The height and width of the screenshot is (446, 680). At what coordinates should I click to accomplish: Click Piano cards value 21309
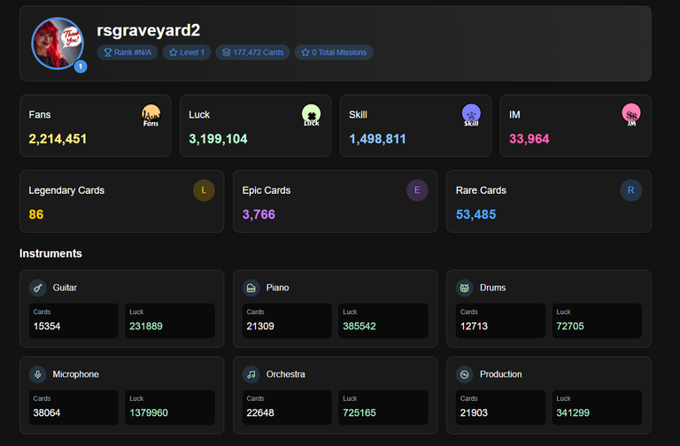click(260, 326)
